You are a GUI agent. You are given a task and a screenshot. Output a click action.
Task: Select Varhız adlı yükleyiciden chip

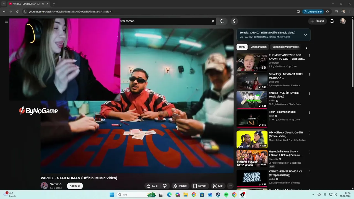[x=286, y=47]
